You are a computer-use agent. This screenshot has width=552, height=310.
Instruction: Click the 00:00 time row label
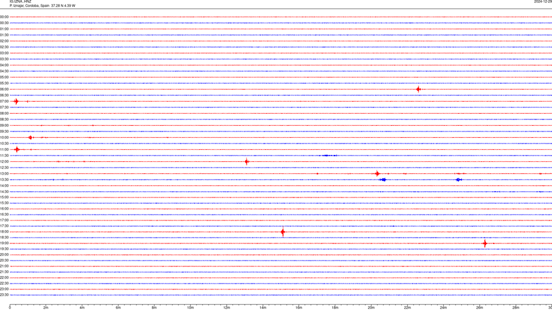(x=4, y=17)
